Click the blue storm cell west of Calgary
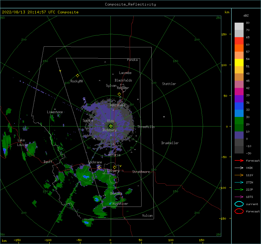261x244 pixels. tap(86, 177)
